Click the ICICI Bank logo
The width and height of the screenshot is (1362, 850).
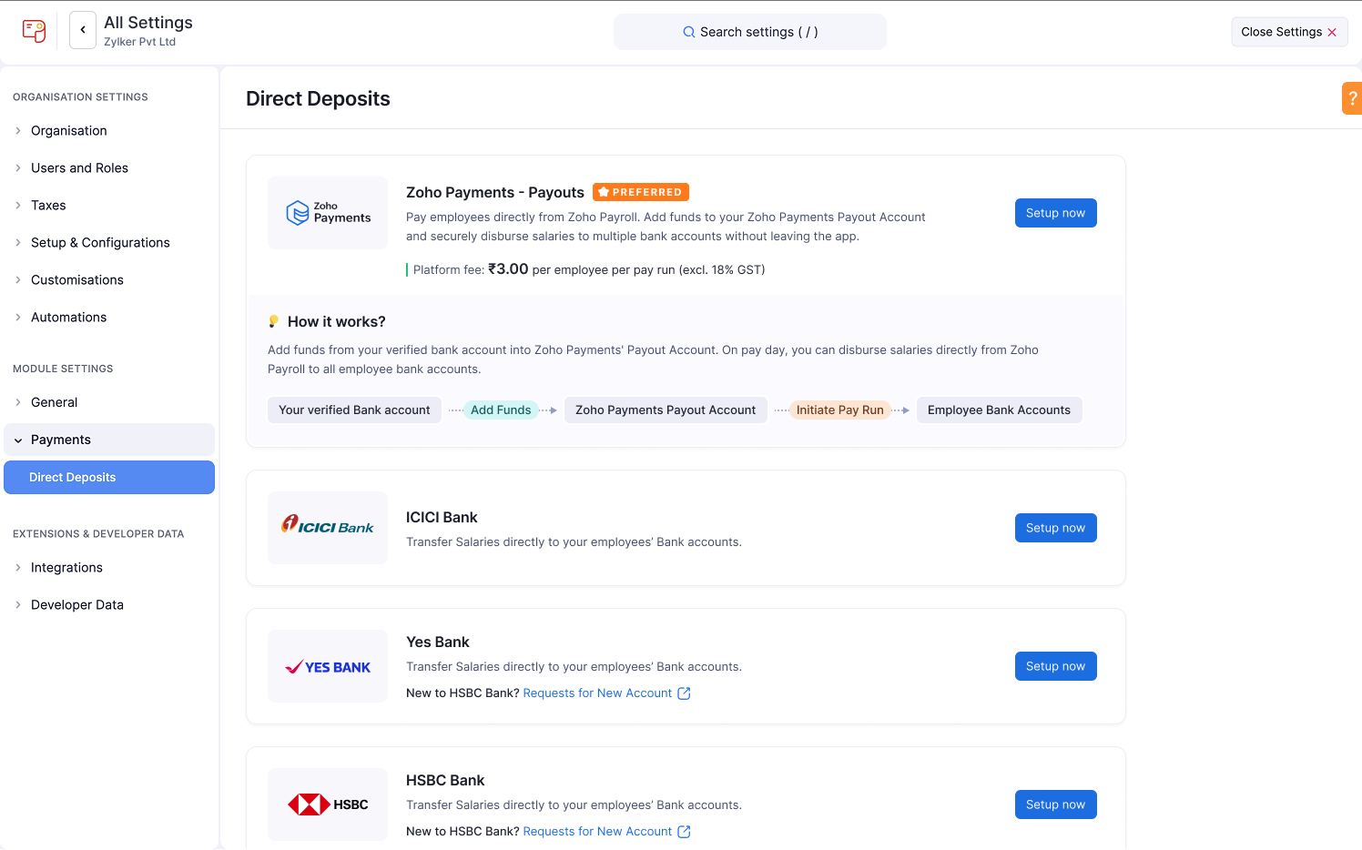pos(328,528)
